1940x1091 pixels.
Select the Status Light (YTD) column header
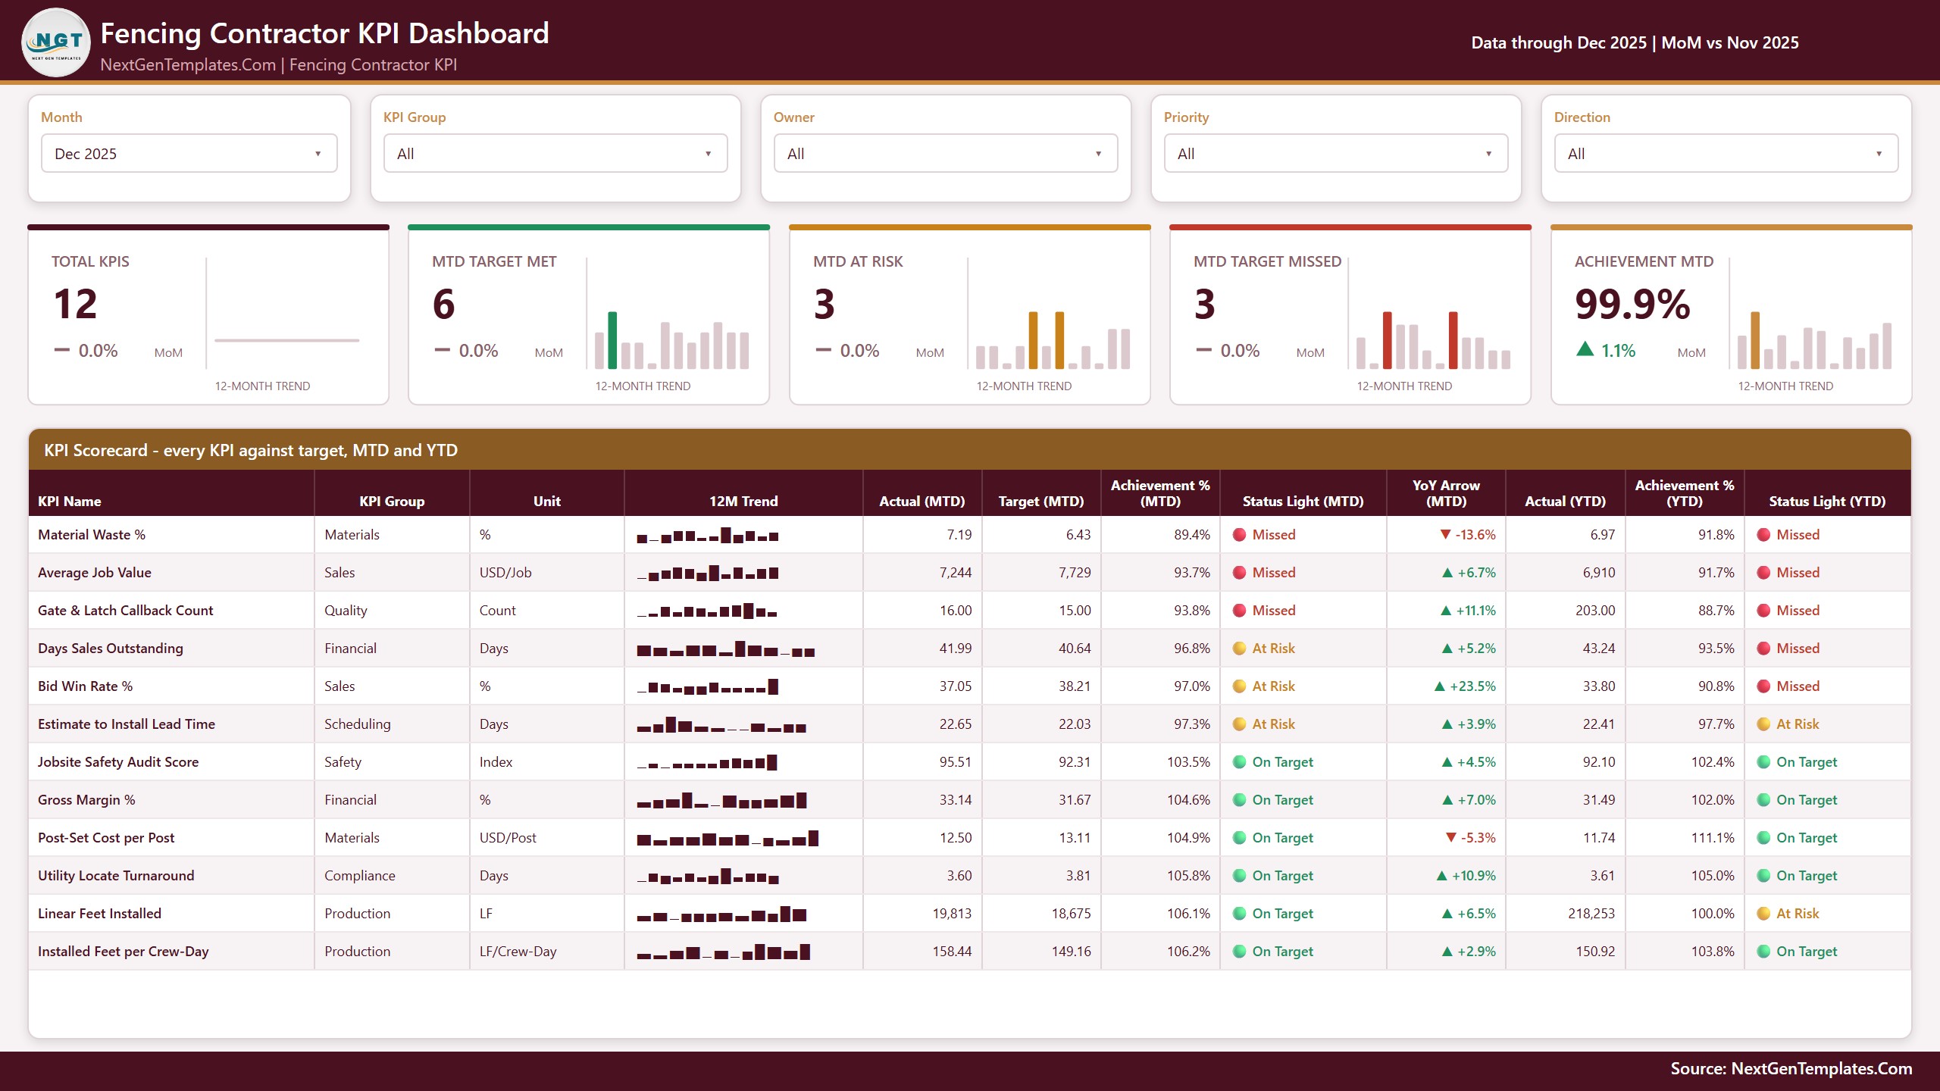coord(1827,493)
